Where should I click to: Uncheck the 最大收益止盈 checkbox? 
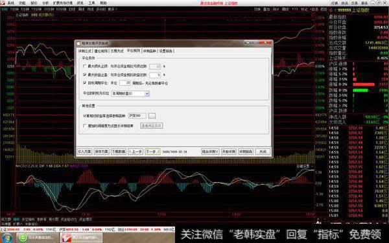coord(84,75)
